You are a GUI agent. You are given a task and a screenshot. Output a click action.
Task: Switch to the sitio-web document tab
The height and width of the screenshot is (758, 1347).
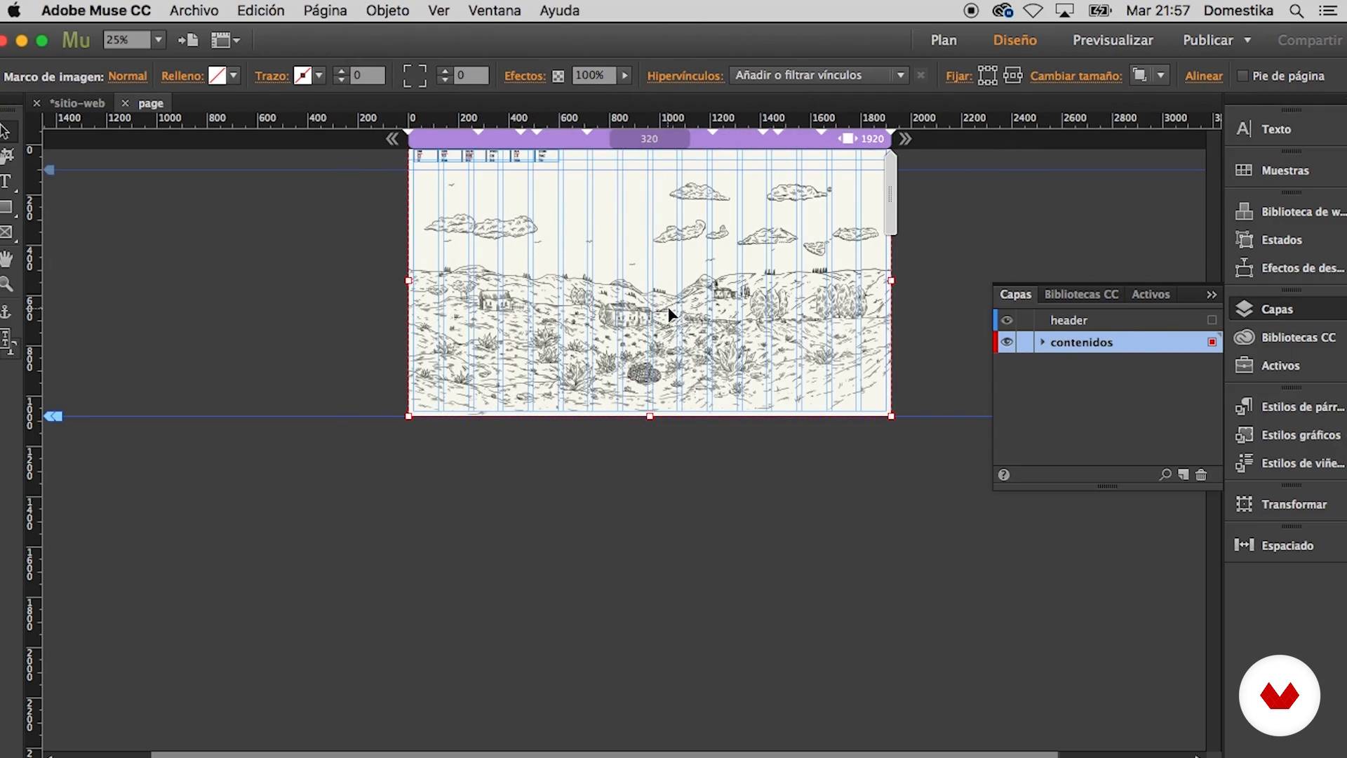pos(77,103)
